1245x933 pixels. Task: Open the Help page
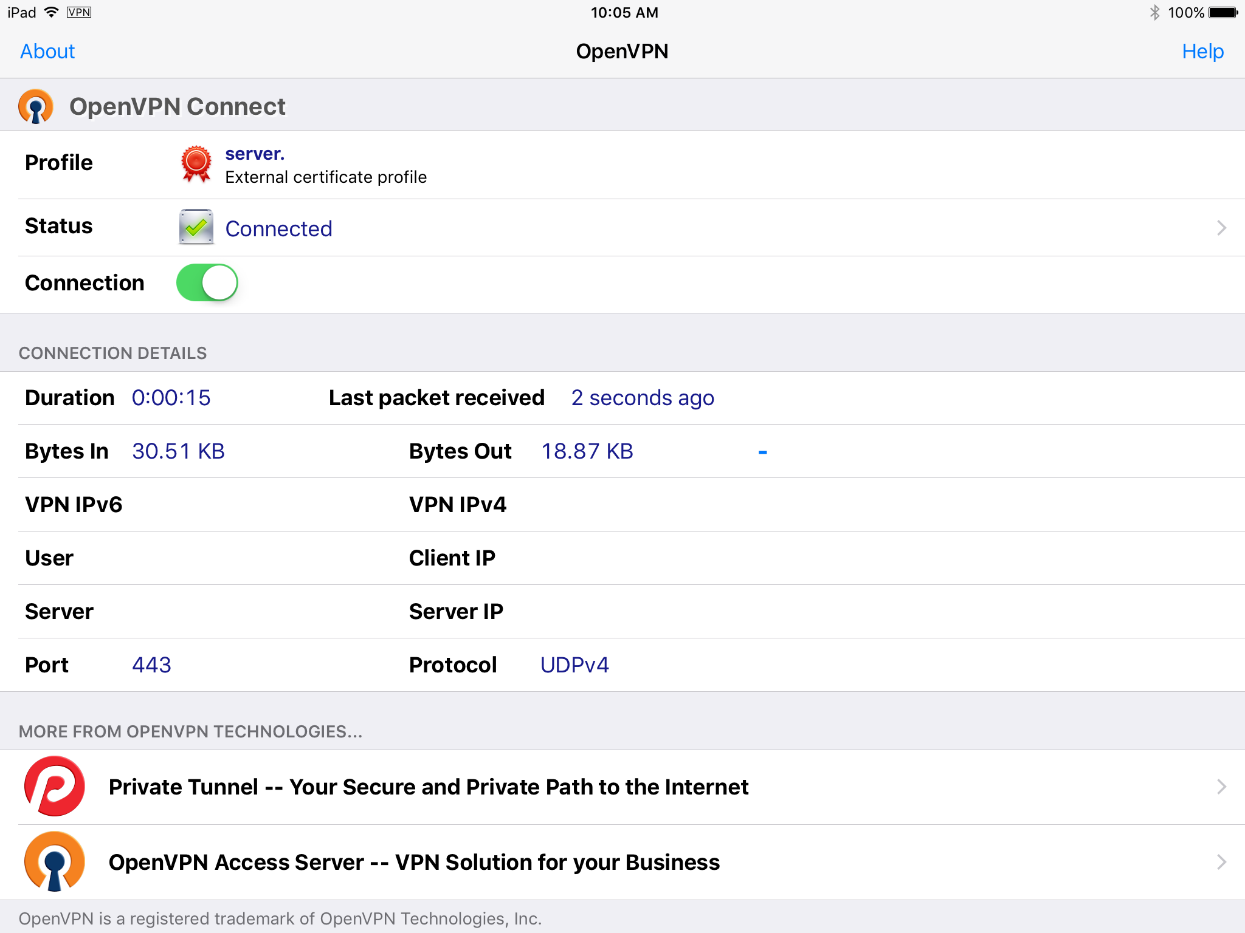coord(1202,52)
